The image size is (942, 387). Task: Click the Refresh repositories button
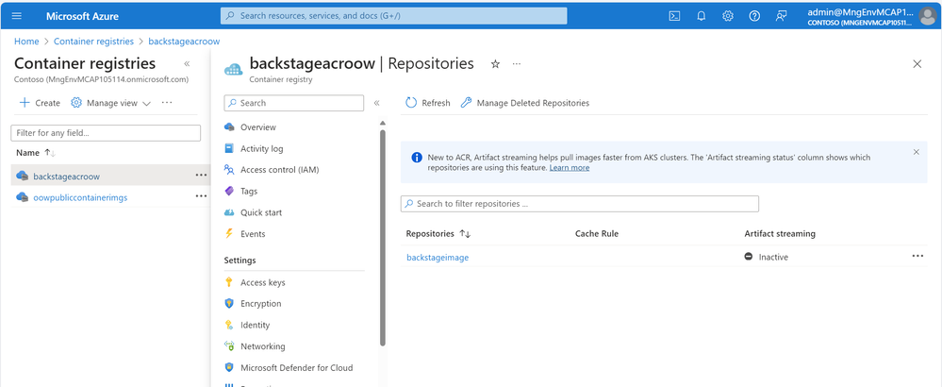point(428,103)
